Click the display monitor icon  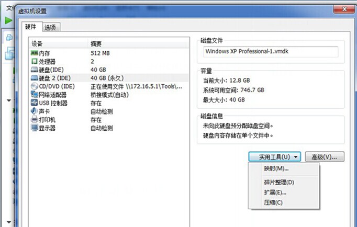(35, 128)
